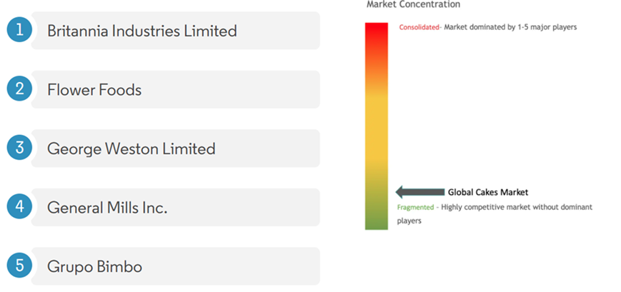Select the Britannia Industries Limited entry
The height and width of the screenshot is (292, 621).
point(176,31)
